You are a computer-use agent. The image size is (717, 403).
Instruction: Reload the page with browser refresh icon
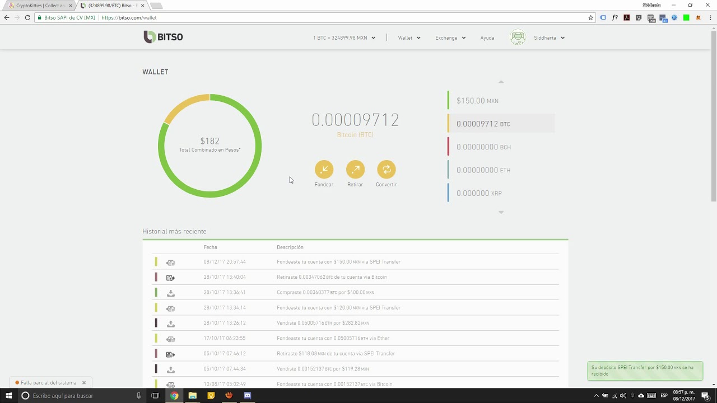(x=27, y=17)
